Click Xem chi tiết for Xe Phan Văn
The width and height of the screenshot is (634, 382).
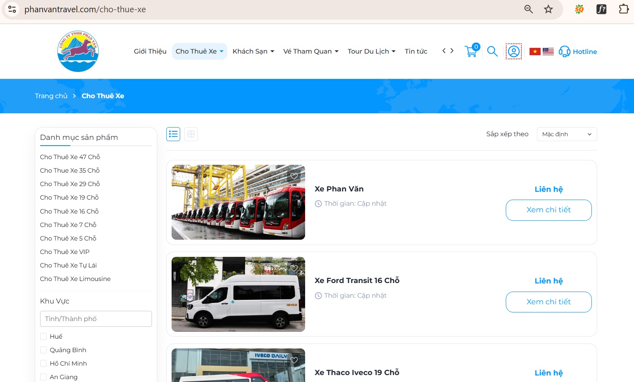click(x=548, y=210)
